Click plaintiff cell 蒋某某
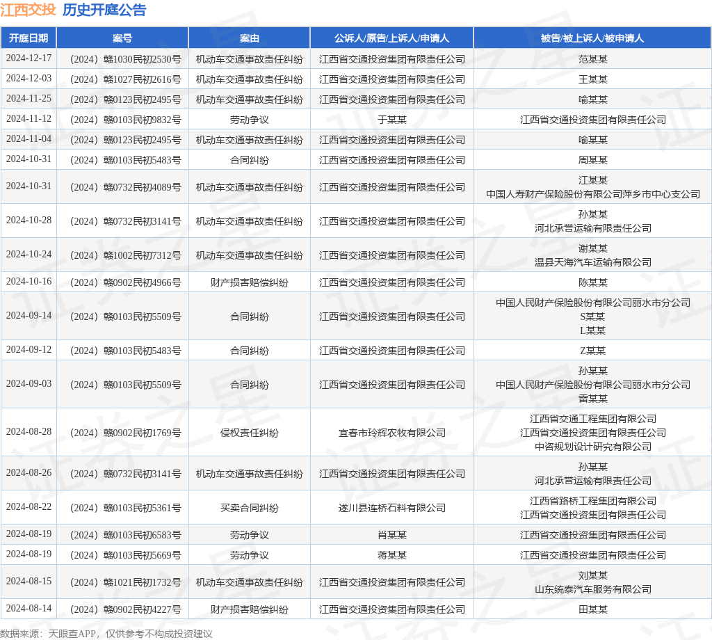This screenshot has height=640, width=712. click(392, 555)
